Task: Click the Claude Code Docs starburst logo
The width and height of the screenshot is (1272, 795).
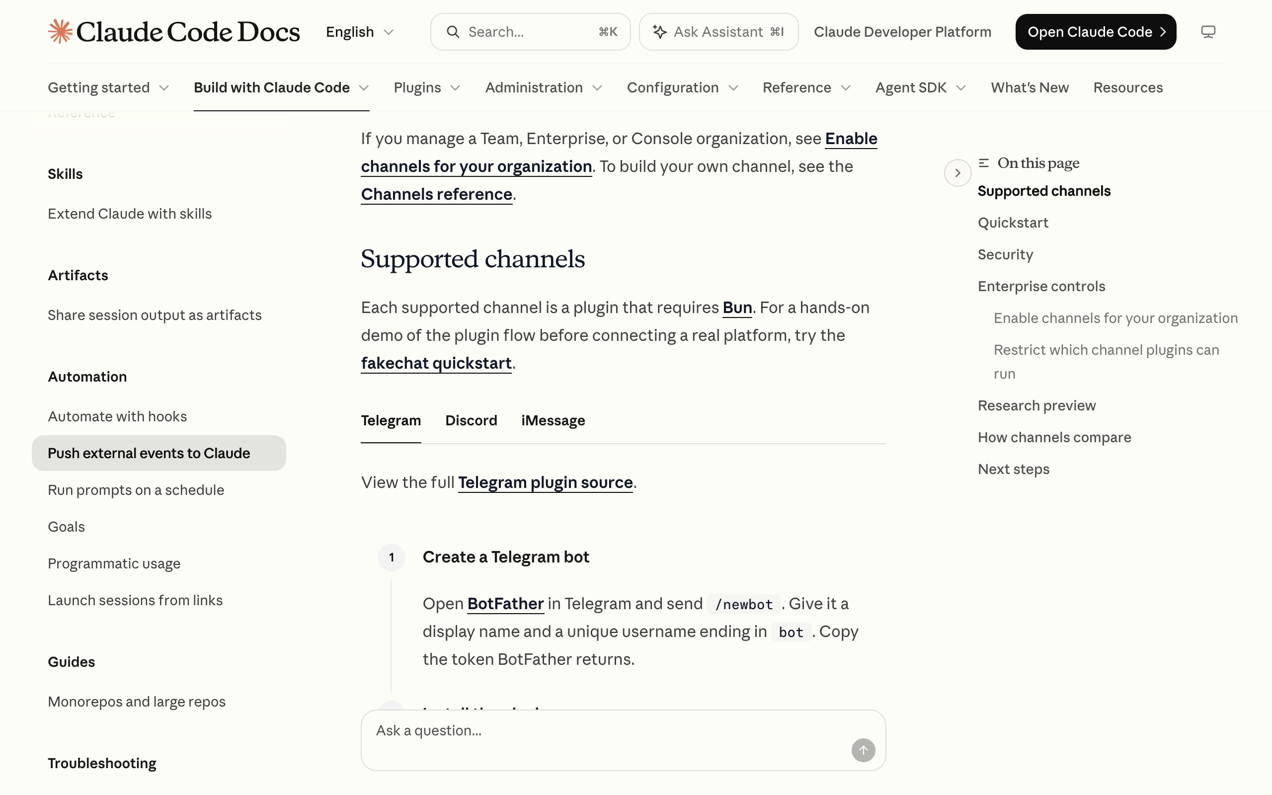Action: click(x=60, y=31)
